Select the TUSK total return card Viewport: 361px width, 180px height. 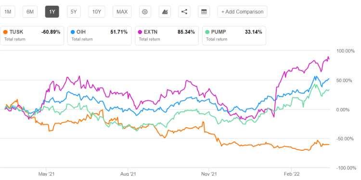coord(32,36)
